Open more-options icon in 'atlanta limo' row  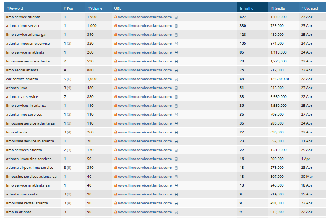pyautogui.click(x=177, y=88)
